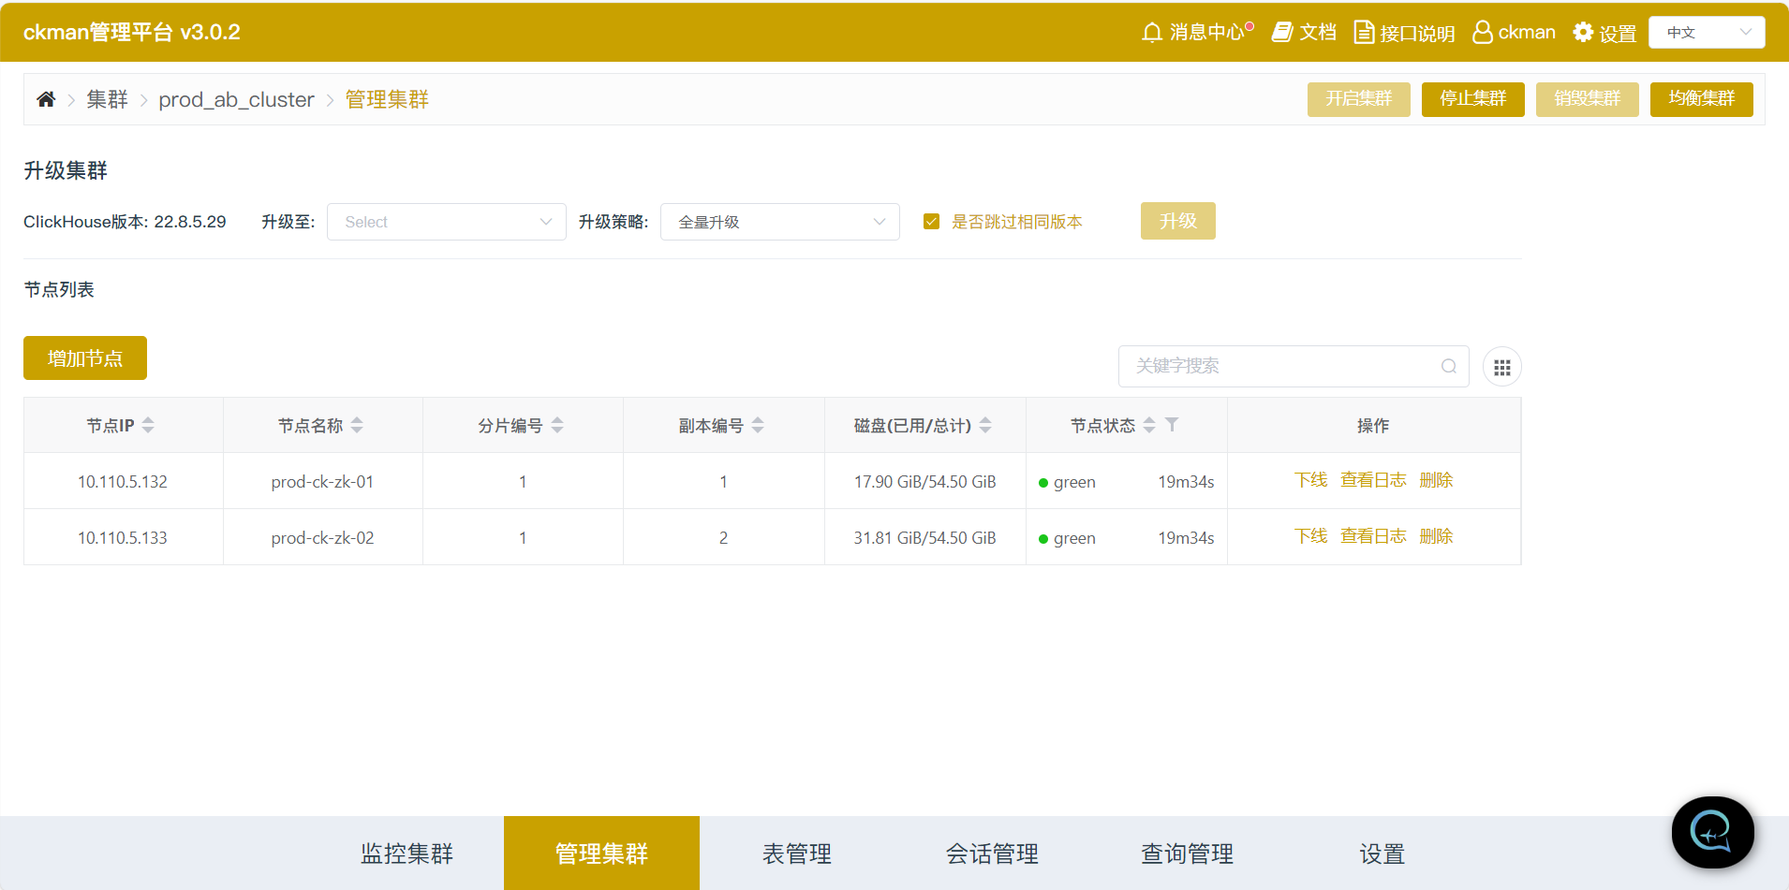Click the 10.110.5.132 IP cell

click(x=123, y=482)
